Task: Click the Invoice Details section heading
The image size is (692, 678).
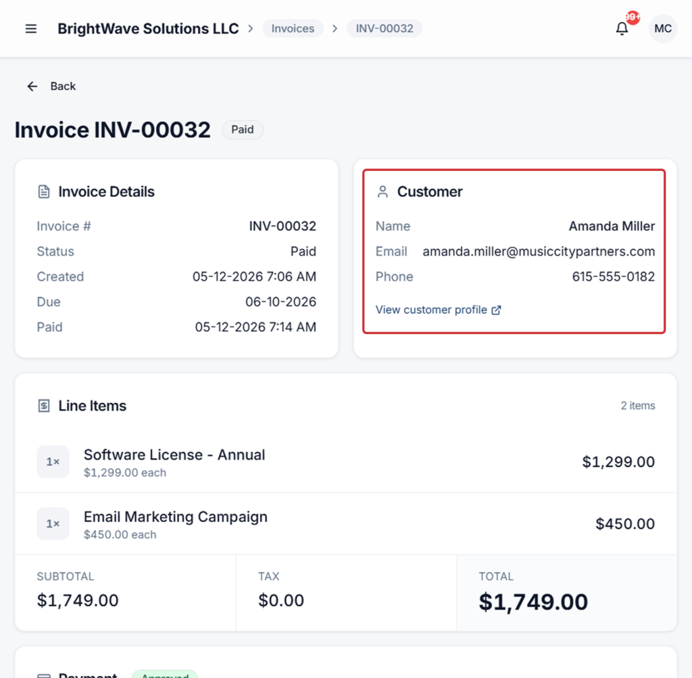Action: (x=106, y=191)
